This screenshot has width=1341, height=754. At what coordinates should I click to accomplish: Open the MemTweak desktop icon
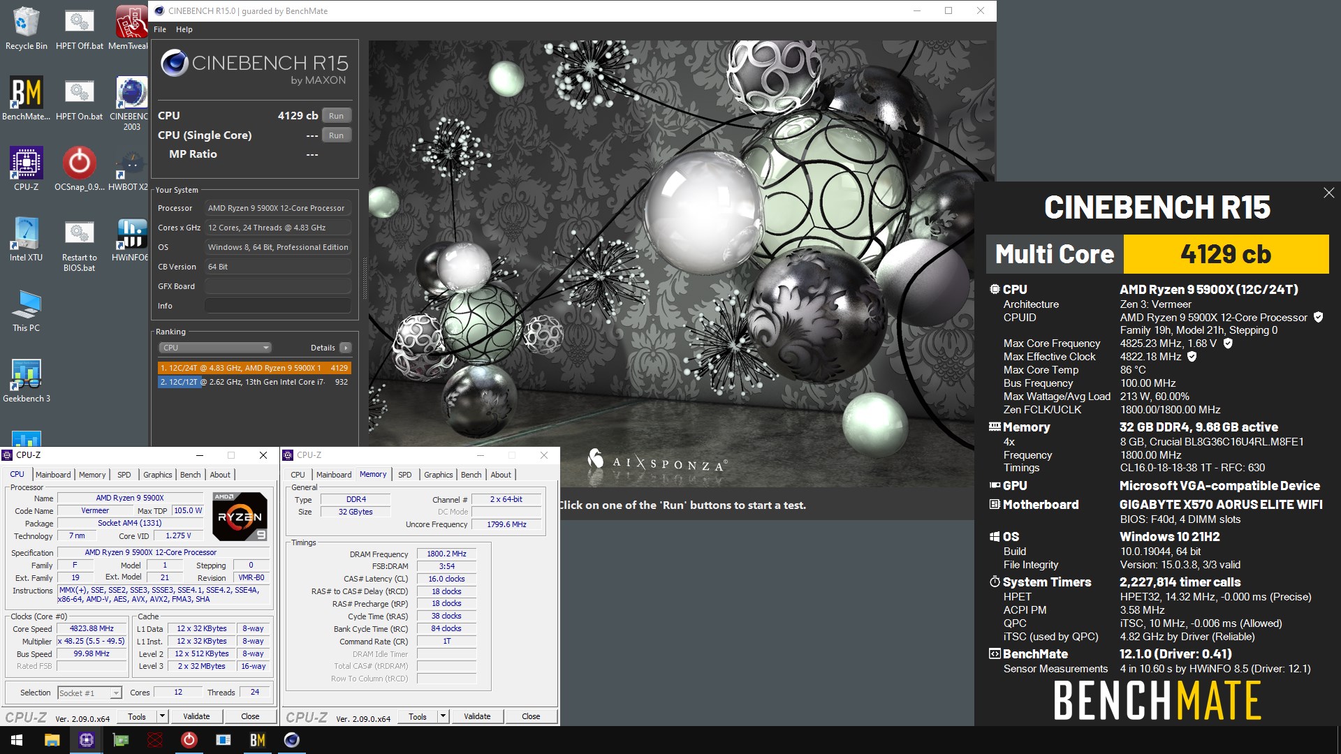129,28
